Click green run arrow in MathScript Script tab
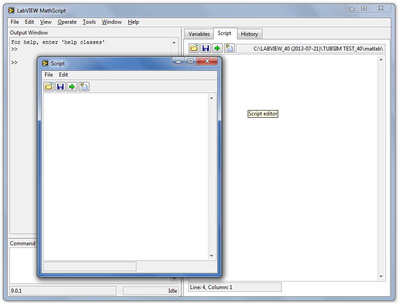Viewport: 398px width, 303px height. [217, 48]
